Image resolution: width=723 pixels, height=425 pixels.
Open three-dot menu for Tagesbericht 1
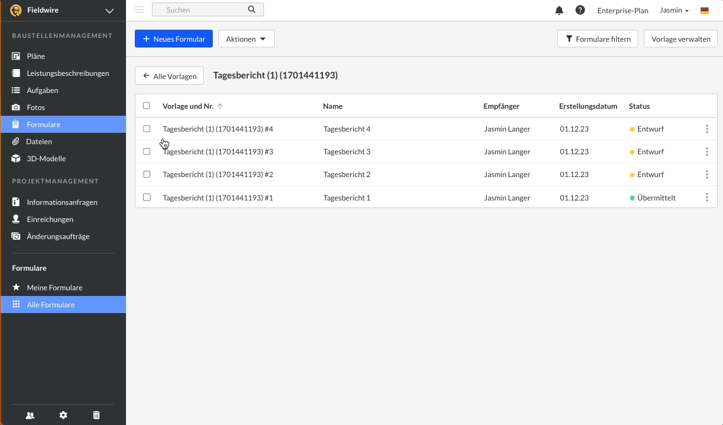pyautogui.click(x=707, y=197)
